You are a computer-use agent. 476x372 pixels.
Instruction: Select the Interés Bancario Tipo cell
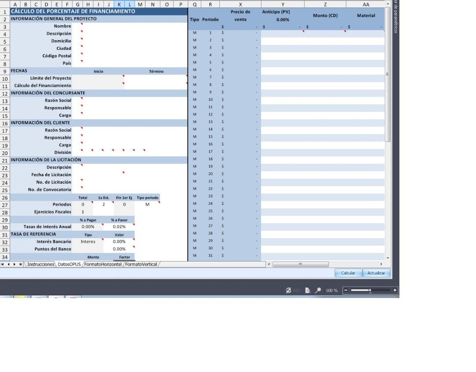[x=88, y=242]
